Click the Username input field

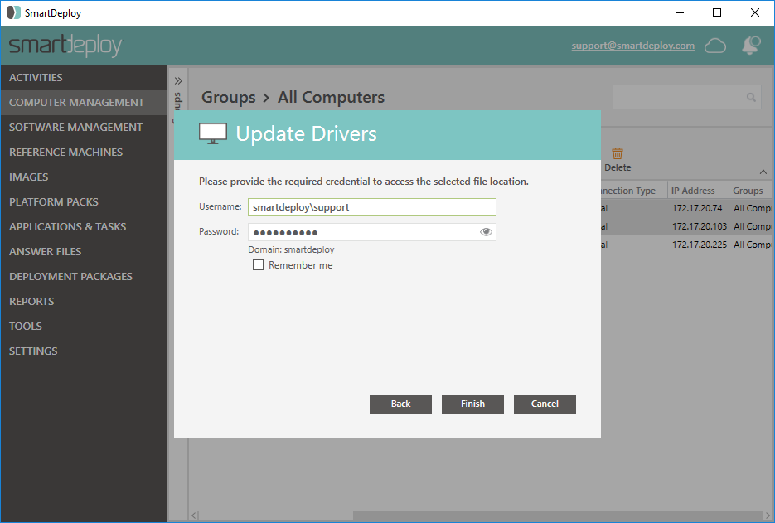click(371, 207)
